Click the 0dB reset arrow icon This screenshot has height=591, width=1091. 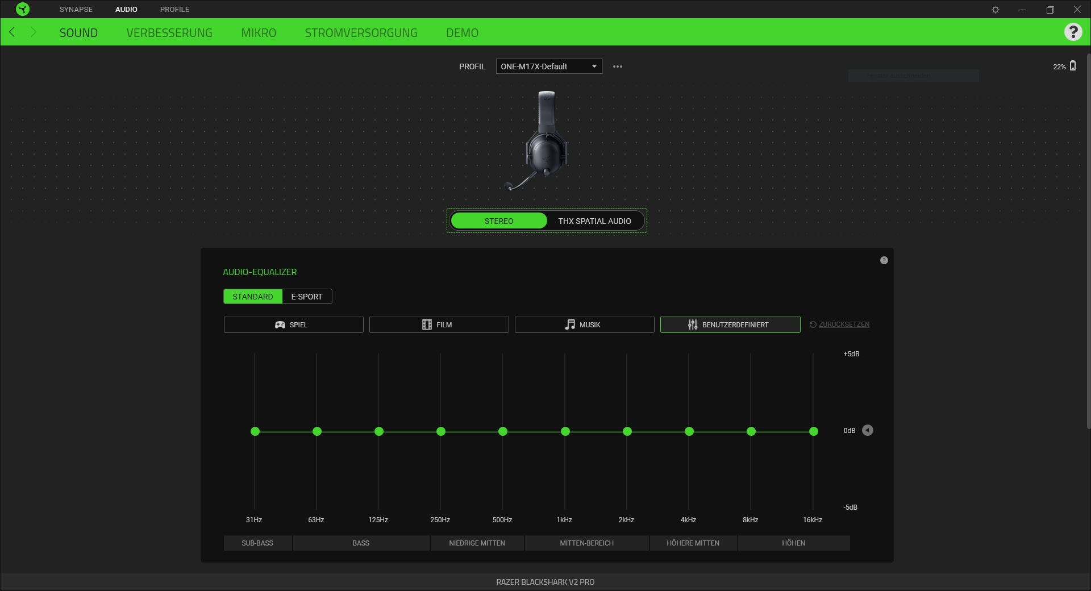tap(868, 430)
